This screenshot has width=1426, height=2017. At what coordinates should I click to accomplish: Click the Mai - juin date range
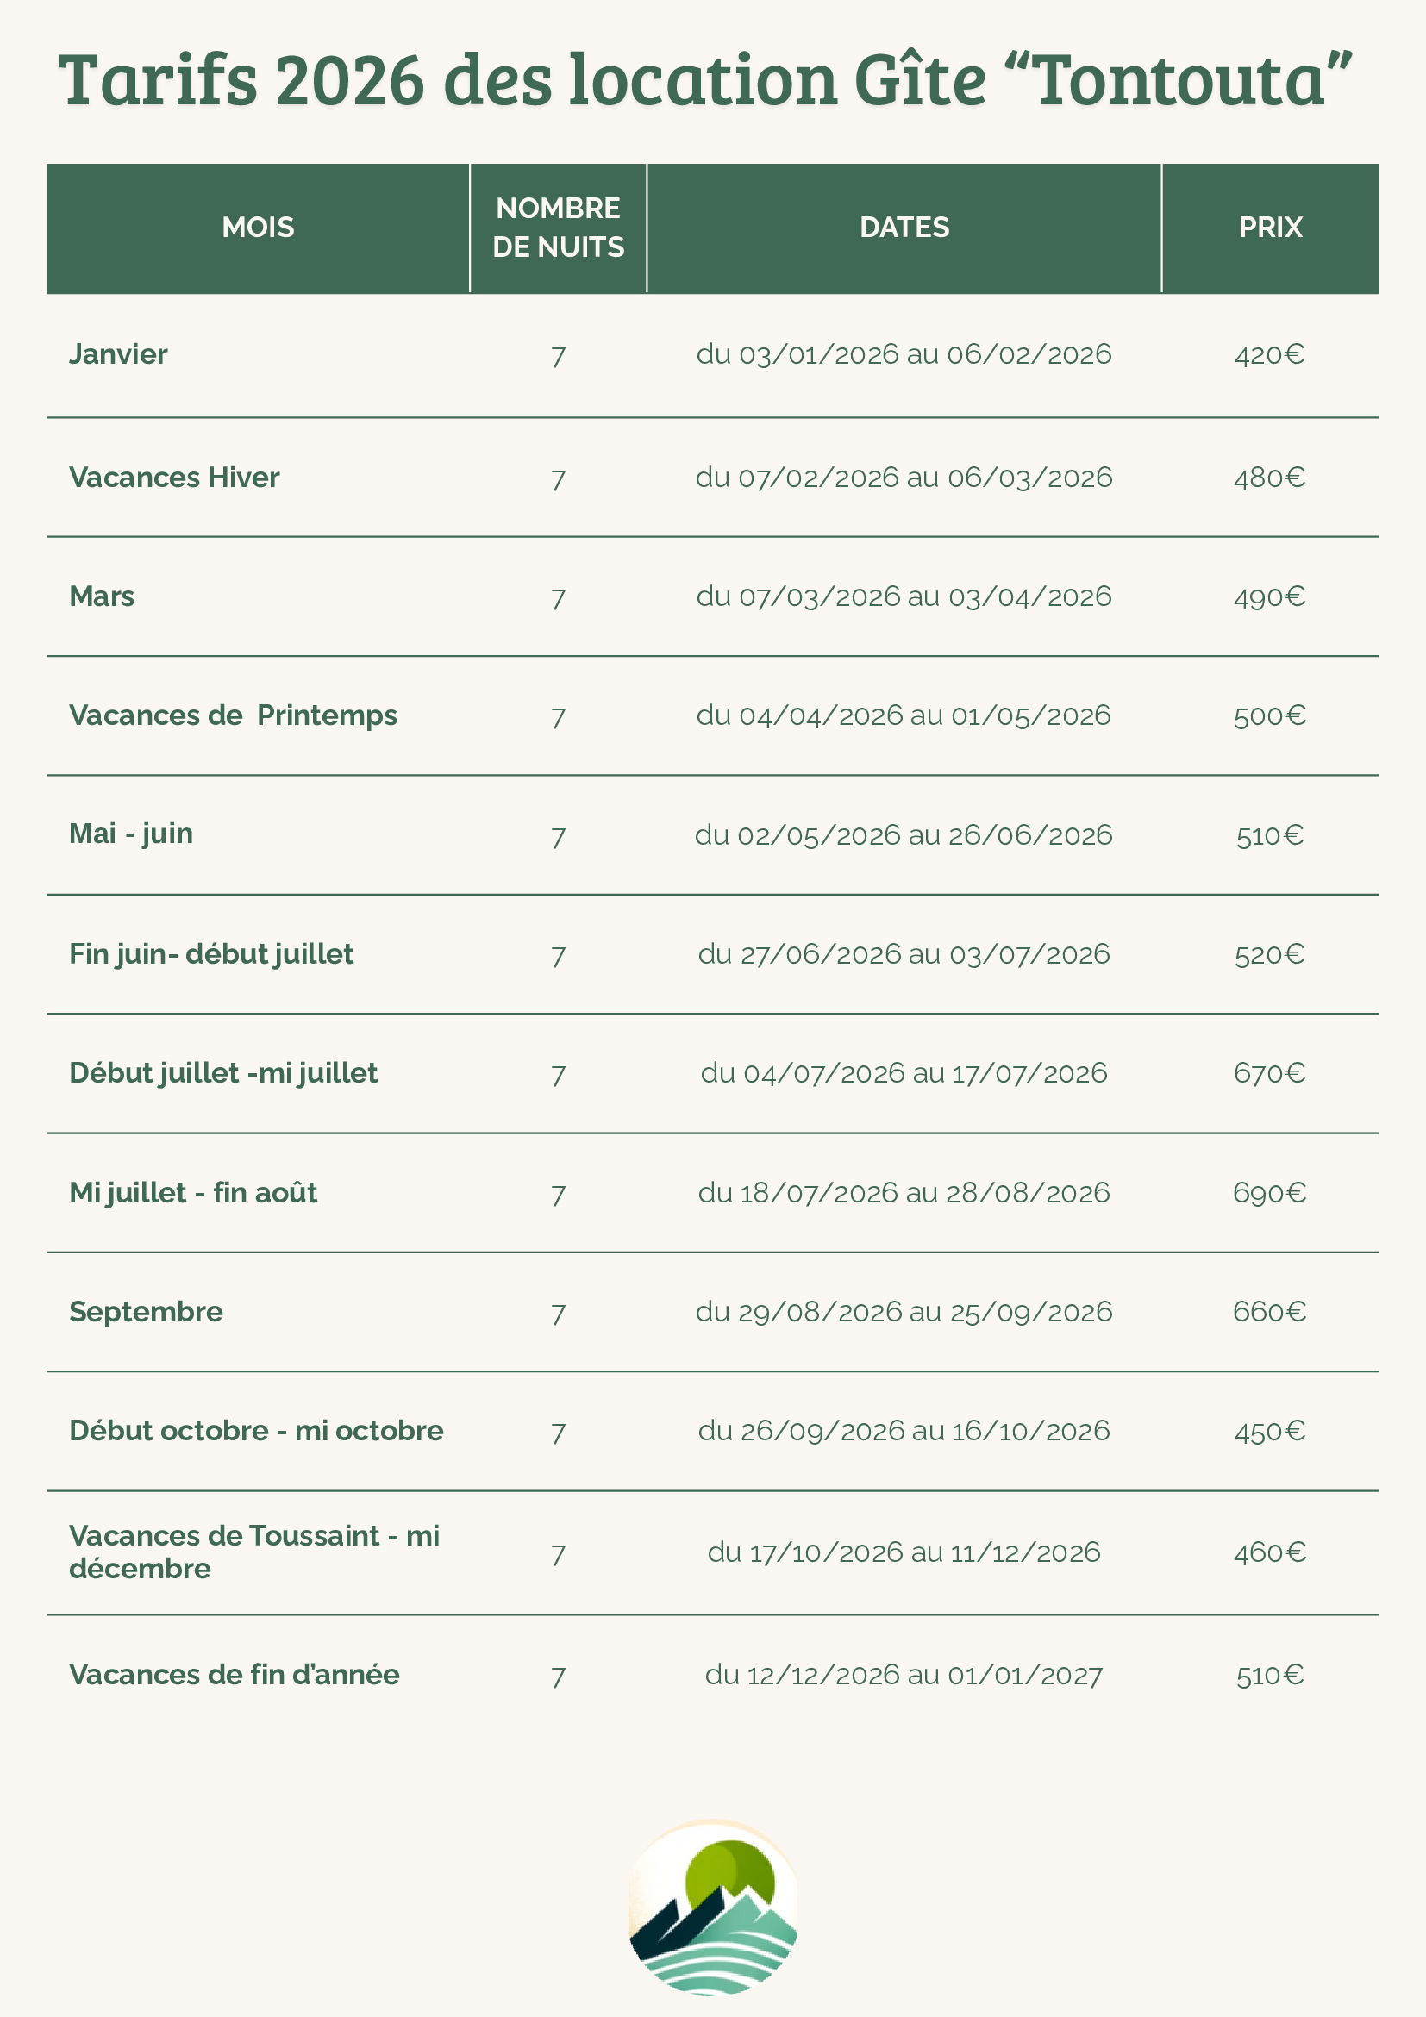(904, 834)
